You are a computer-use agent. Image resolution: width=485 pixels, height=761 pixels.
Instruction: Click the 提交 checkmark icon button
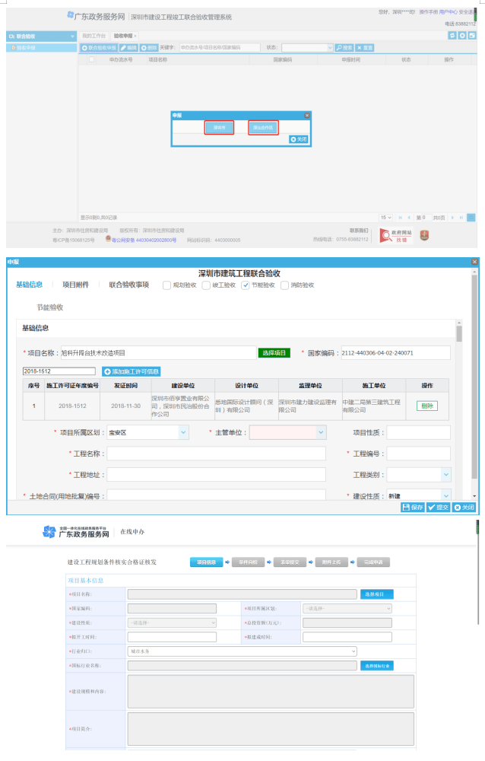432,508
